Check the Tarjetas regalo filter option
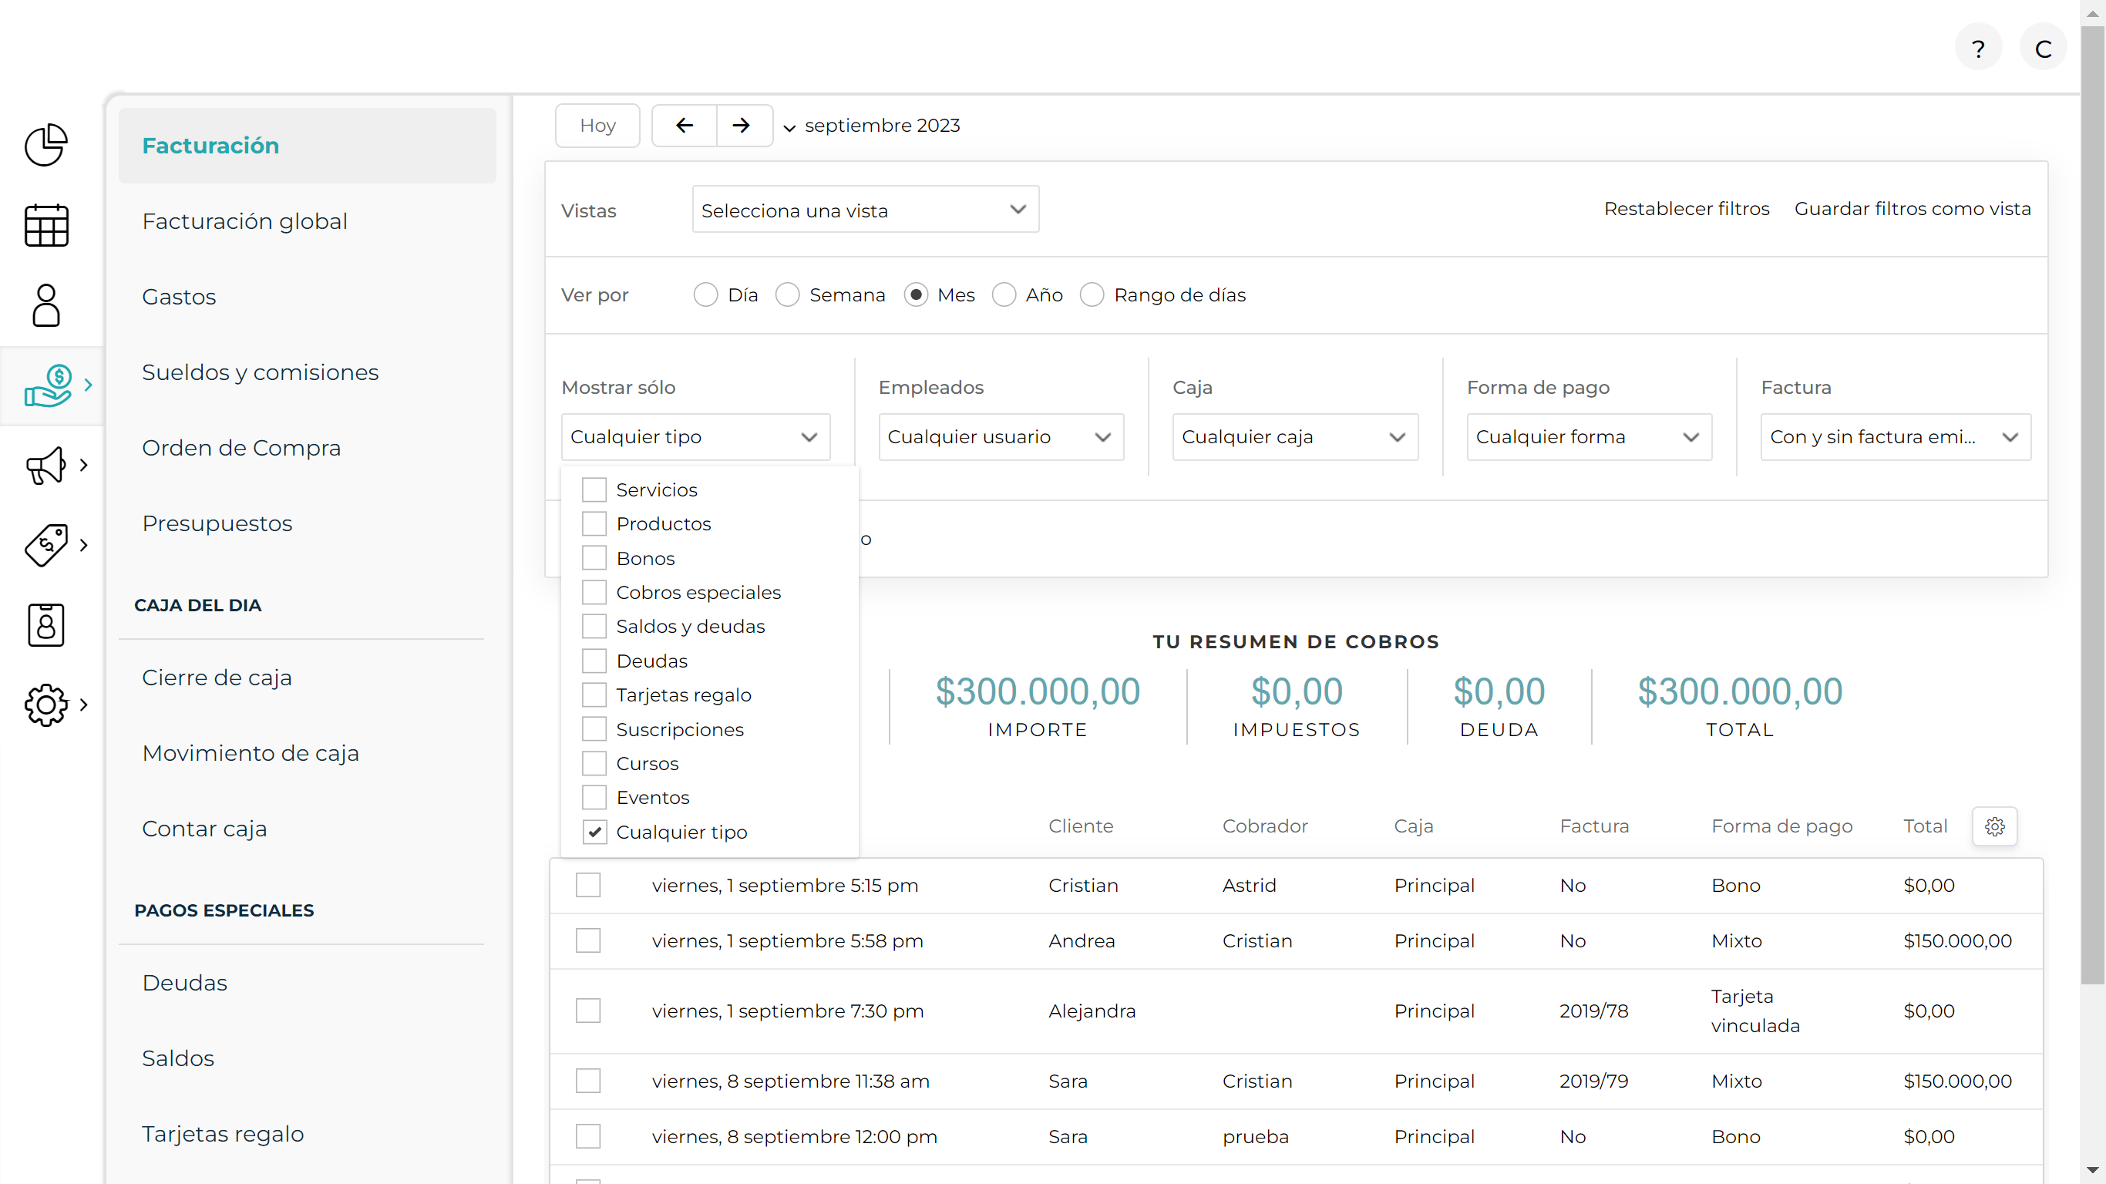 pos(594,695)
